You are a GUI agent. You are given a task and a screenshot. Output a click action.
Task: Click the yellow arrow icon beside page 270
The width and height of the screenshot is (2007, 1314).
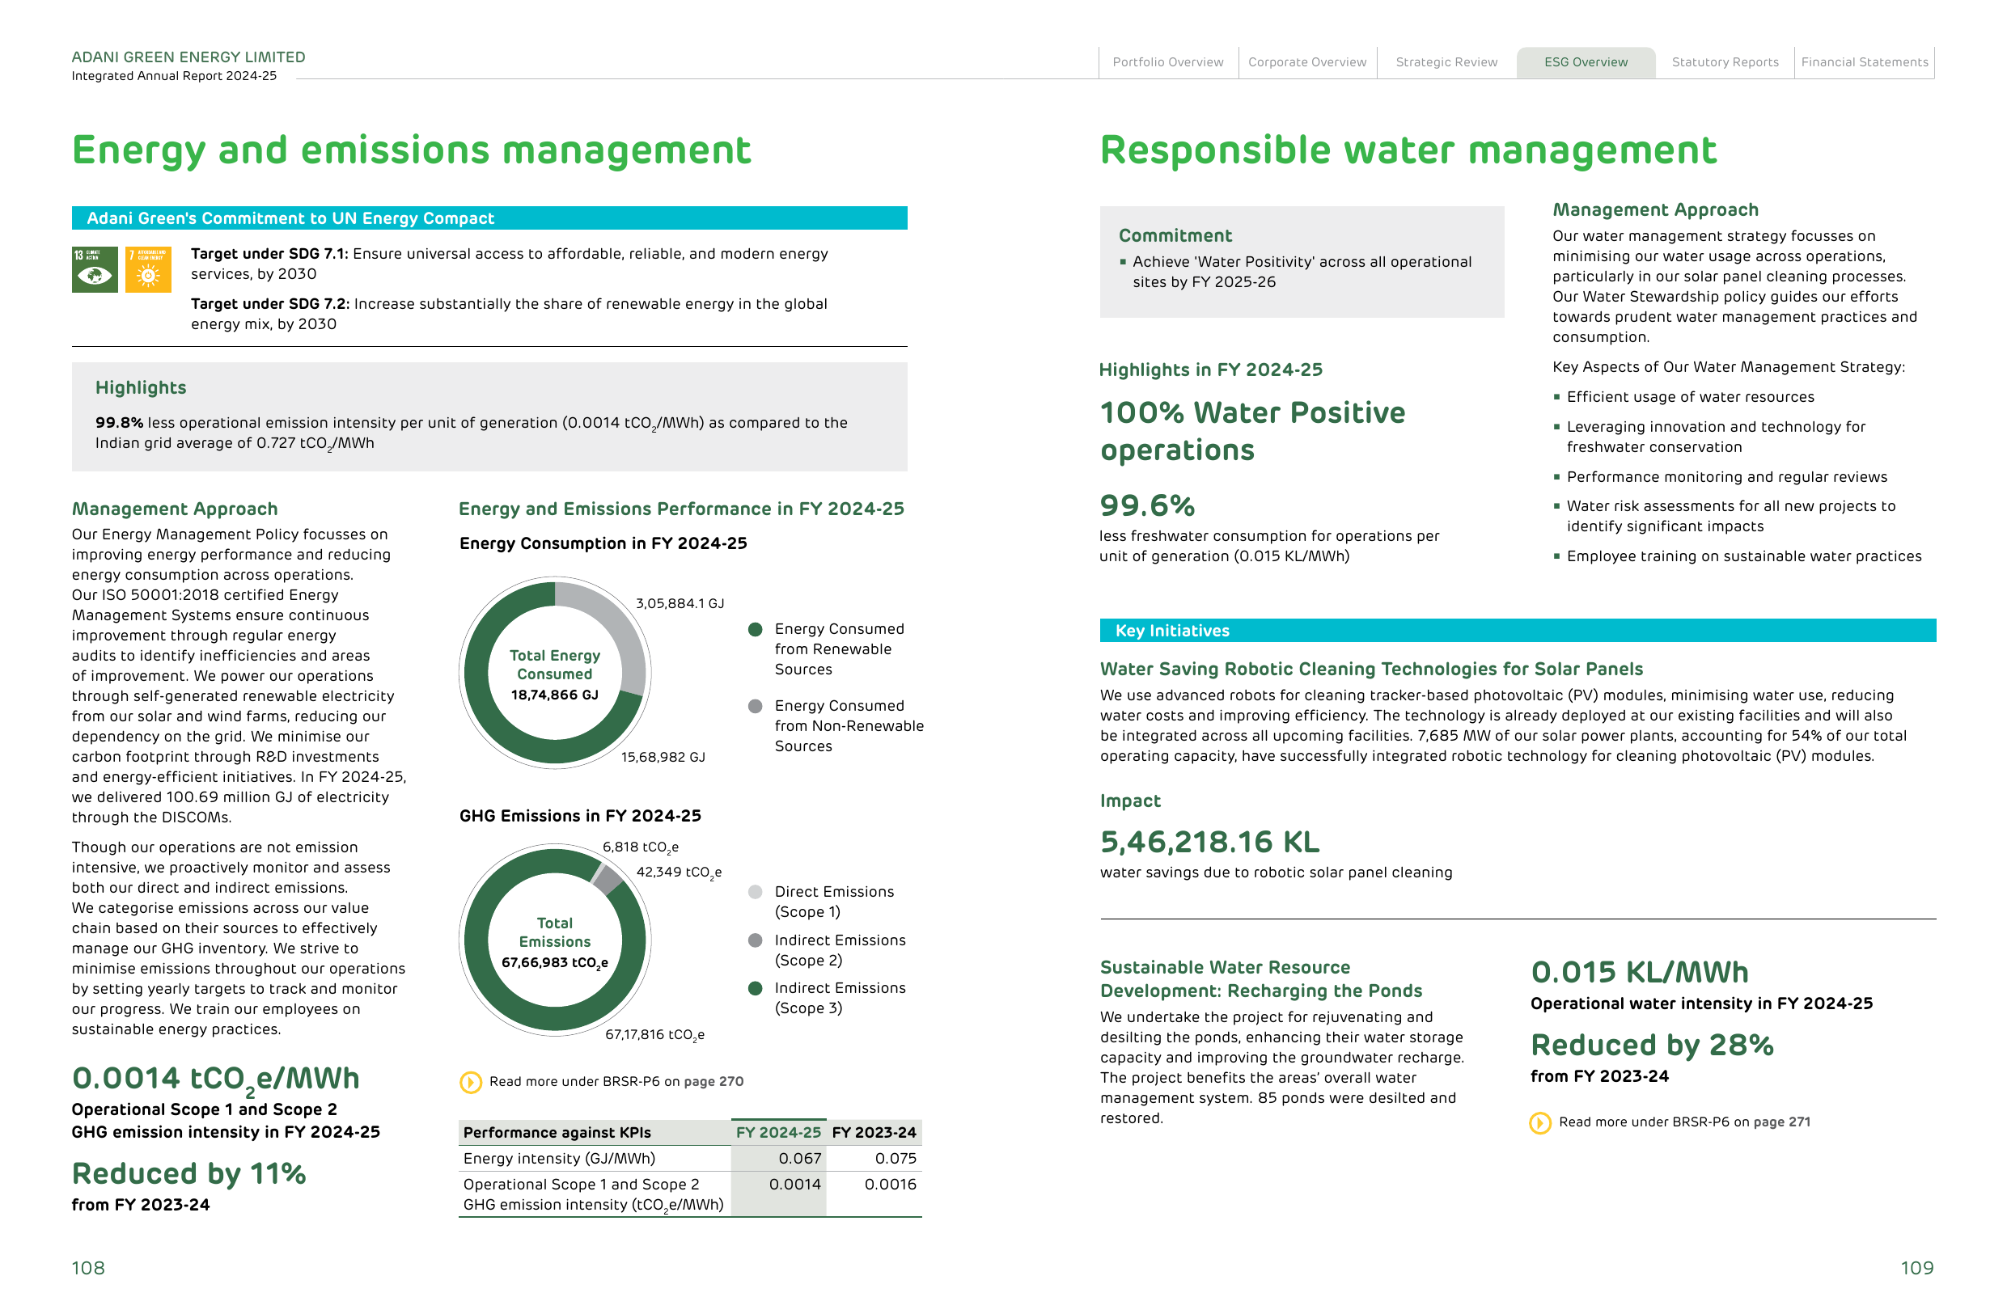(x=471, y=1082)
